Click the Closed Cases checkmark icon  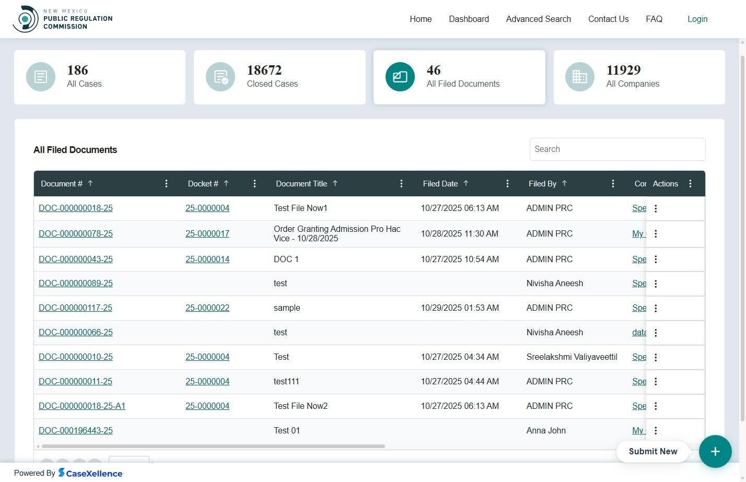[220, 76]
